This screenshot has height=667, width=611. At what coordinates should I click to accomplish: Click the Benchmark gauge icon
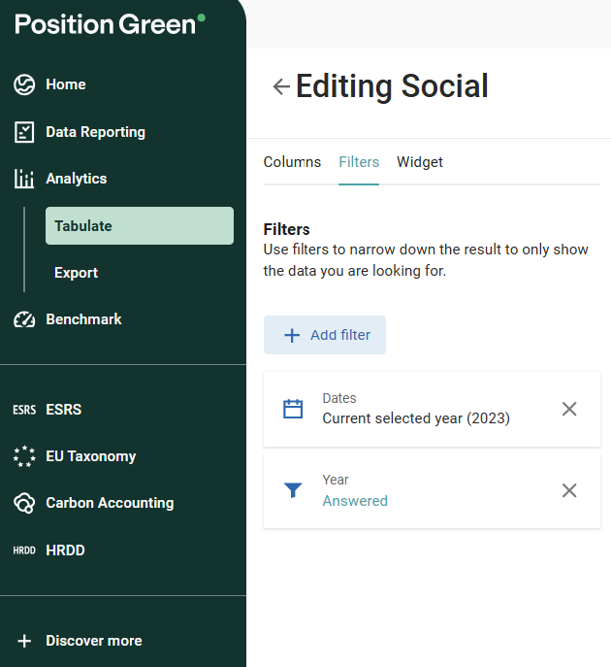[24, 319]
